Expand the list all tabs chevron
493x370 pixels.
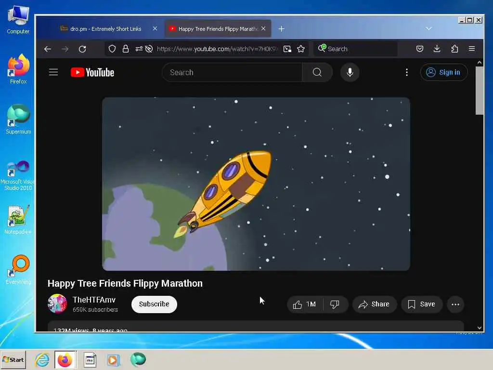coord(428,28)
